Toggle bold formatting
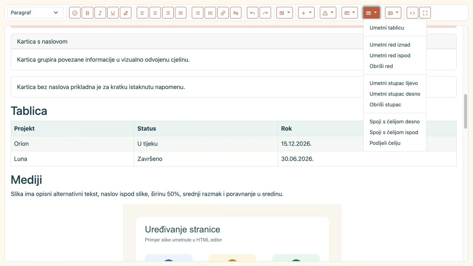Viewport: 473px width, 266px height. [88, 13]
